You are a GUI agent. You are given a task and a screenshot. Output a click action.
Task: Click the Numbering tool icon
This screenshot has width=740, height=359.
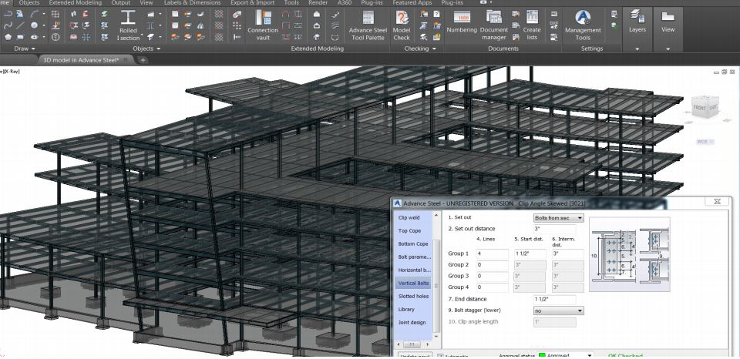[x=462, y=18]
